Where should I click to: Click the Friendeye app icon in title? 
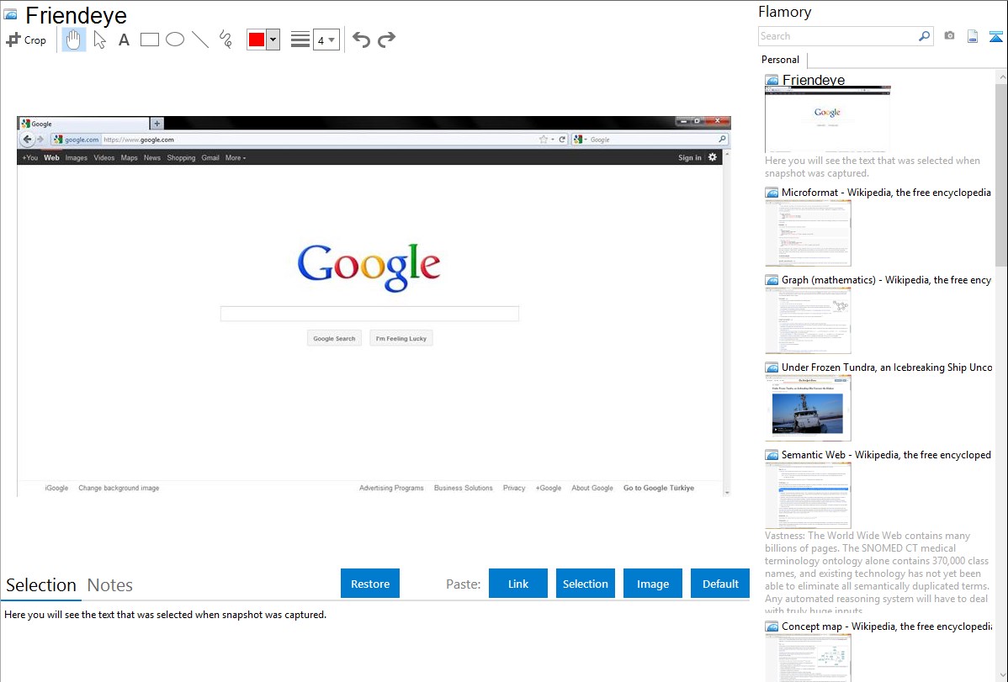pos(10,14)
